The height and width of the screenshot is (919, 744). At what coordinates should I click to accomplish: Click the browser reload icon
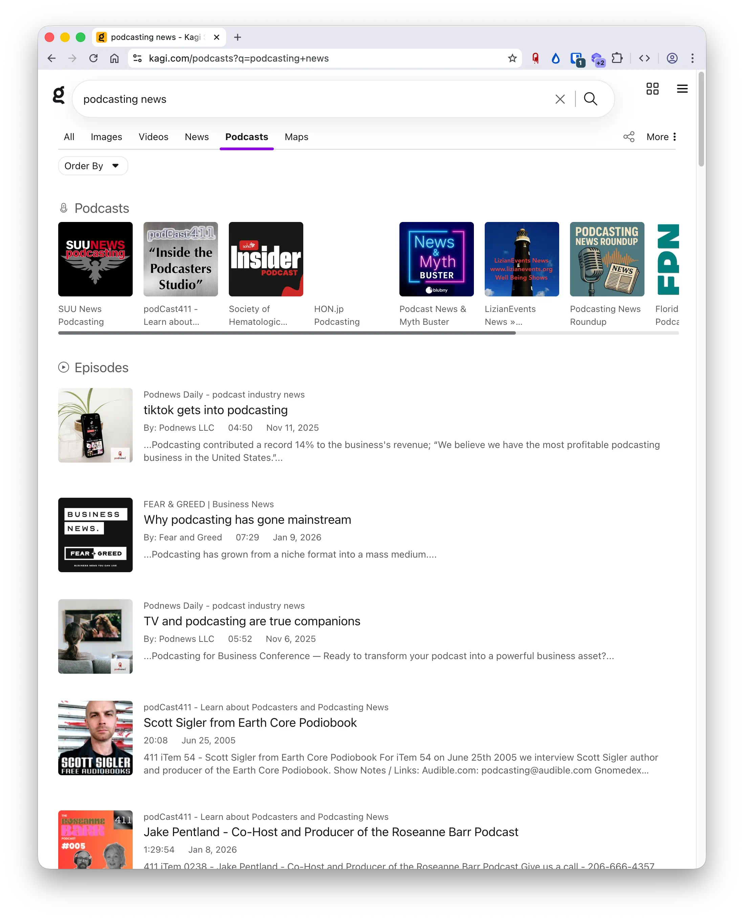click(93, 58)
